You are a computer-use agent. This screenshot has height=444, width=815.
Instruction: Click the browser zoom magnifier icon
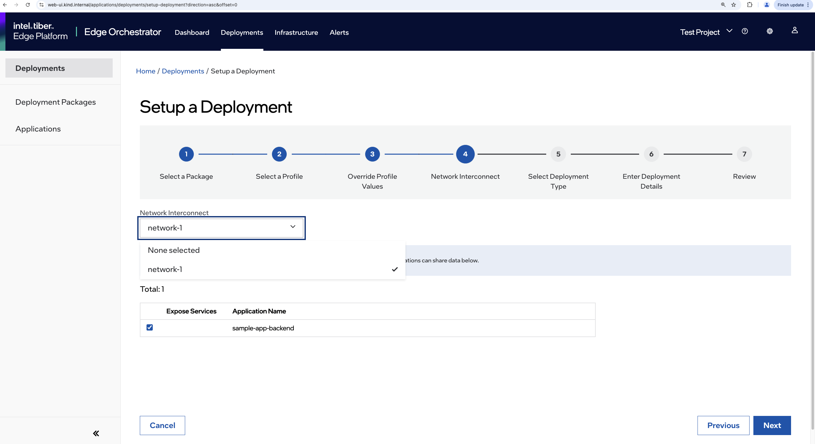pyautogui.click(x=723, y=5)
